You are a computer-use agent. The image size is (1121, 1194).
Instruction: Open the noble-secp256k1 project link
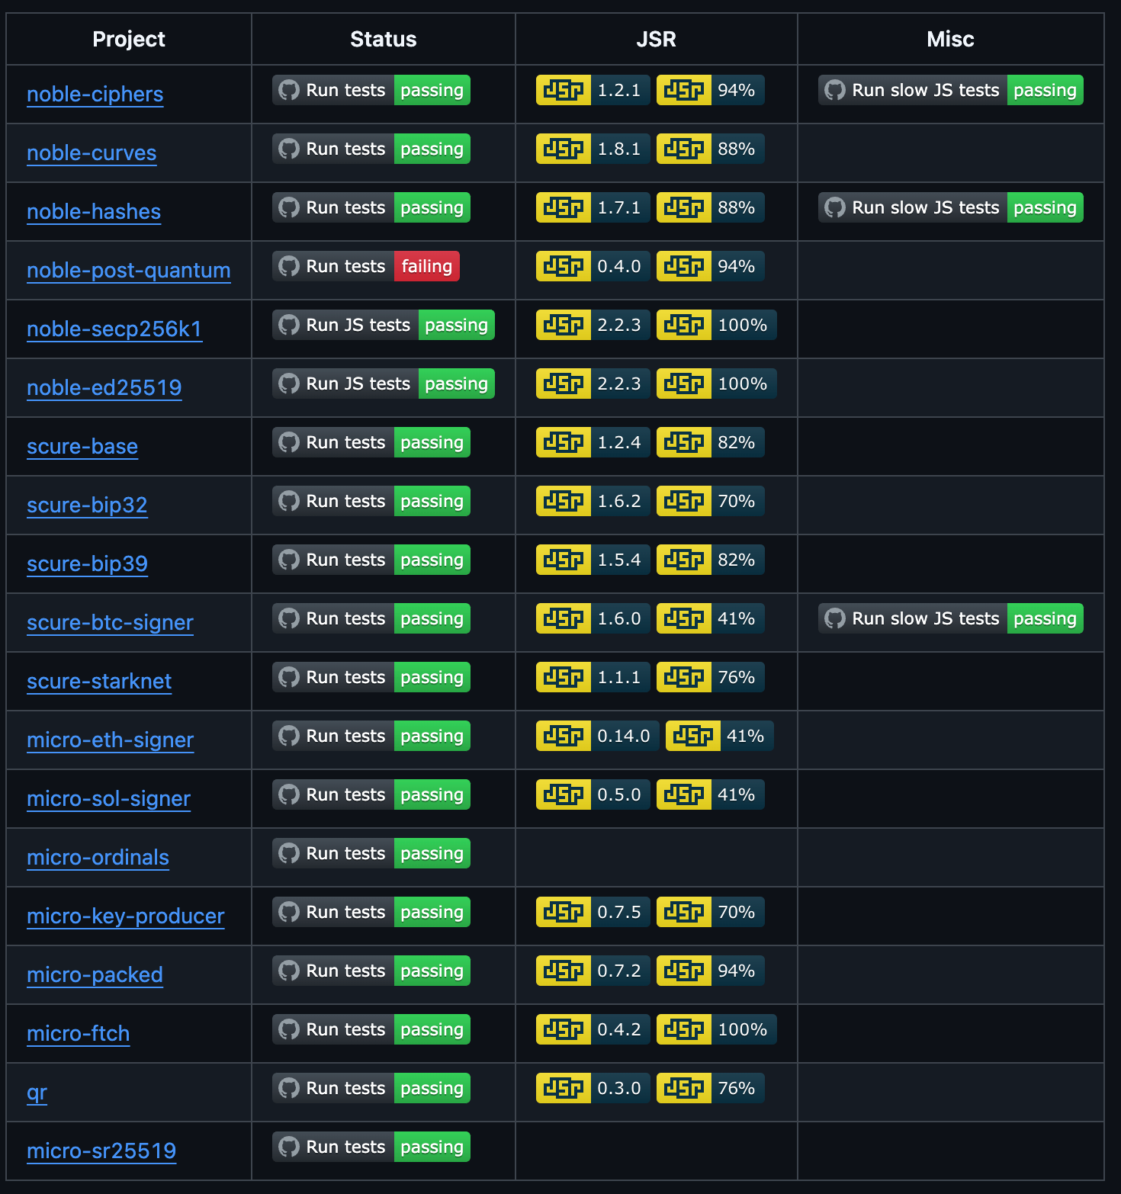click(x=114, y=329)
